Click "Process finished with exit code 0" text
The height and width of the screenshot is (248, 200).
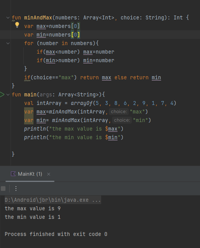56,234
